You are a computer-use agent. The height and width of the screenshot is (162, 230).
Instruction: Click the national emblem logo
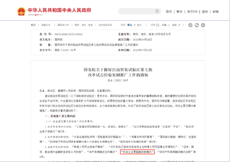coord(21,11)
